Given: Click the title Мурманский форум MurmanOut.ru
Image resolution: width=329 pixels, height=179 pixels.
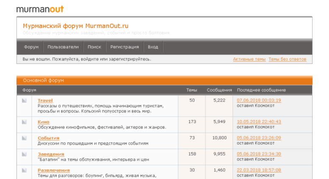Looking at the screenshot, I should tap(75, 26).
